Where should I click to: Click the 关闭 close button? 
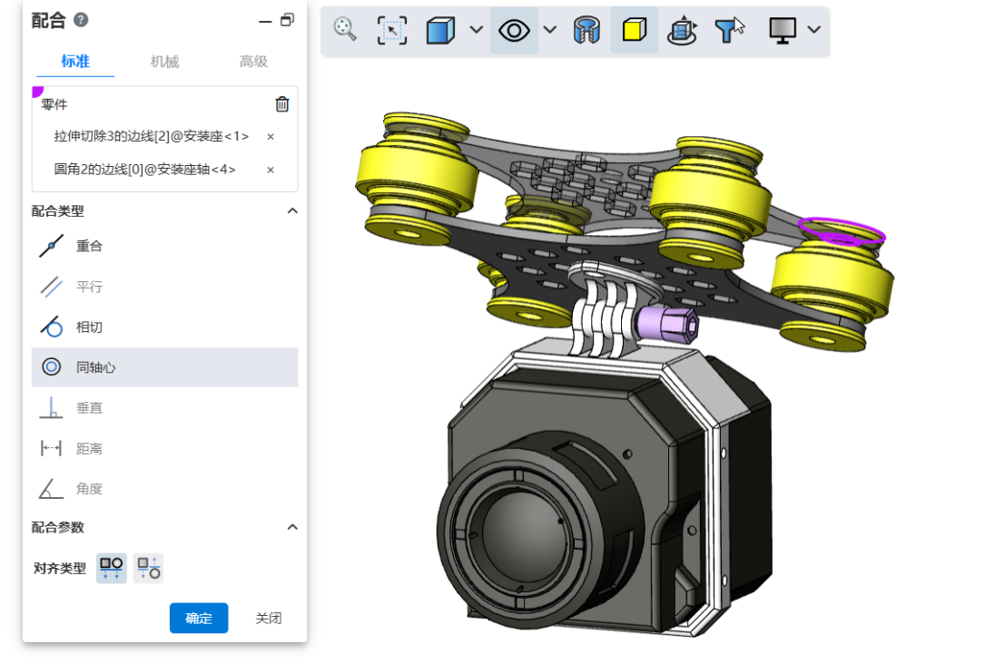pyautogui.click(x=269, y=618)
